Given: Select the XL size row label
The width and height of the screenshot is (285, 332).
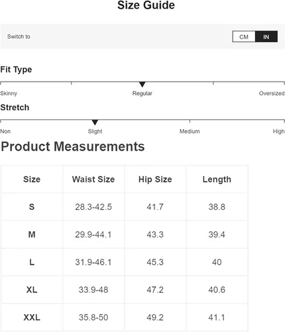Looking at the screenshot, I should click(32, 290).
